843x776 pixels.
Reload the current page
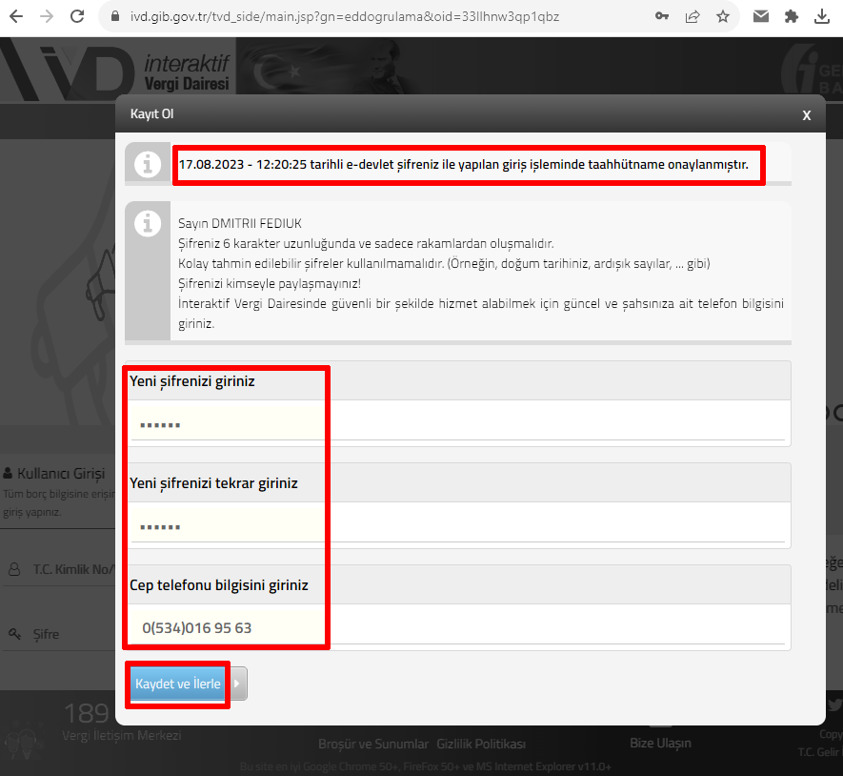(x=78, y=16)
